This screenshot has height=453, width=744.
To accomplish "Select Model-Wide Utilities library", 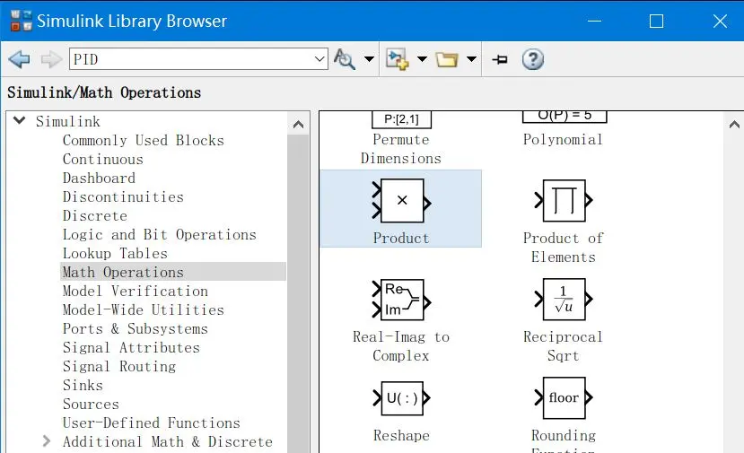I will tap(144, 309).
